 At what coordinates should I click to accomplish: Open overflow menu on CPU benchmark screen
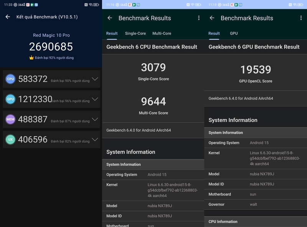[x=199, y=18]
